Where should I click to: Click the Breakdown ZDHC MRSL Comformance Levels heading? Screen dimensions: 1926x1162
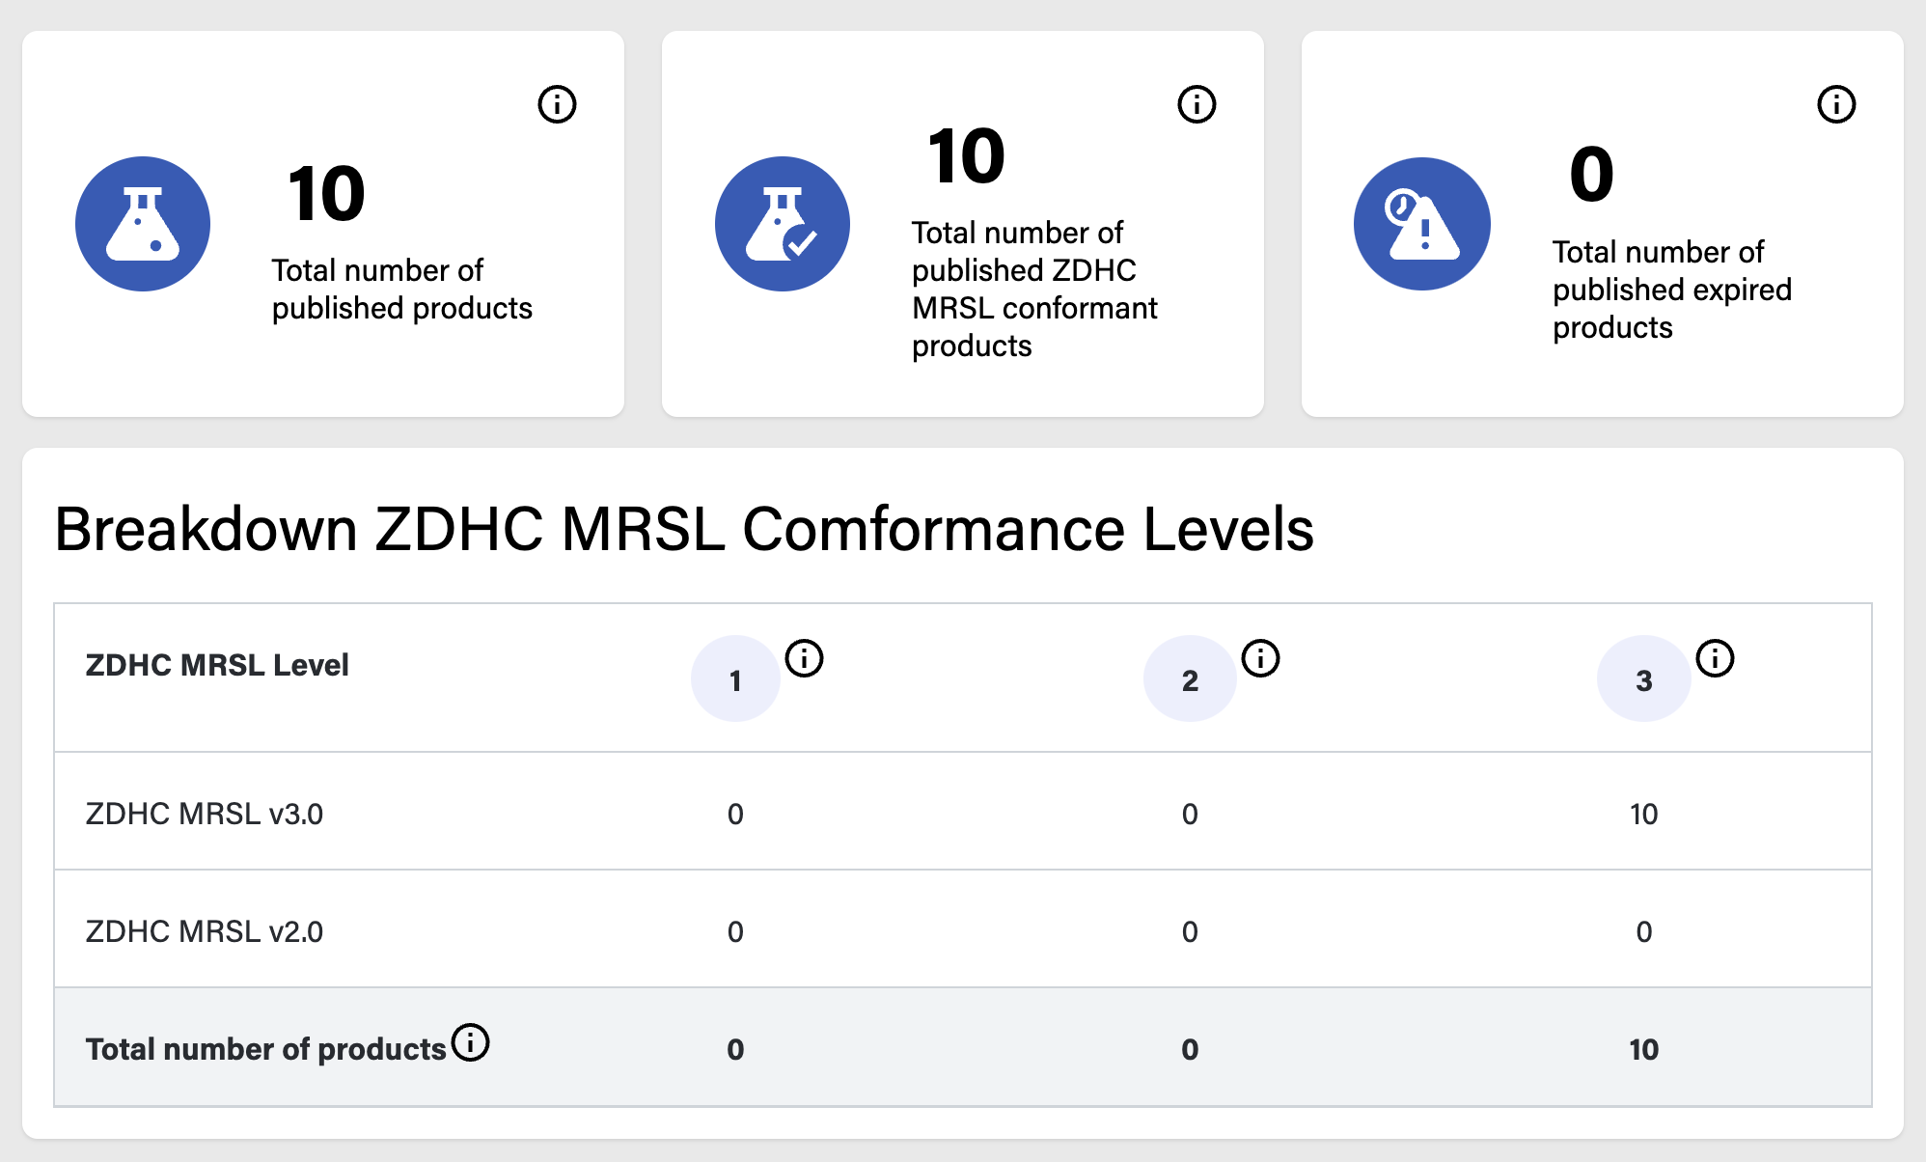(684, 529)
